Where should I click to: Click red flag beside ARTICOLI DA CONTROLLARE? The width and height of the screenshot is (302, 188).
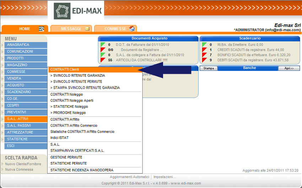click(103, 60)
